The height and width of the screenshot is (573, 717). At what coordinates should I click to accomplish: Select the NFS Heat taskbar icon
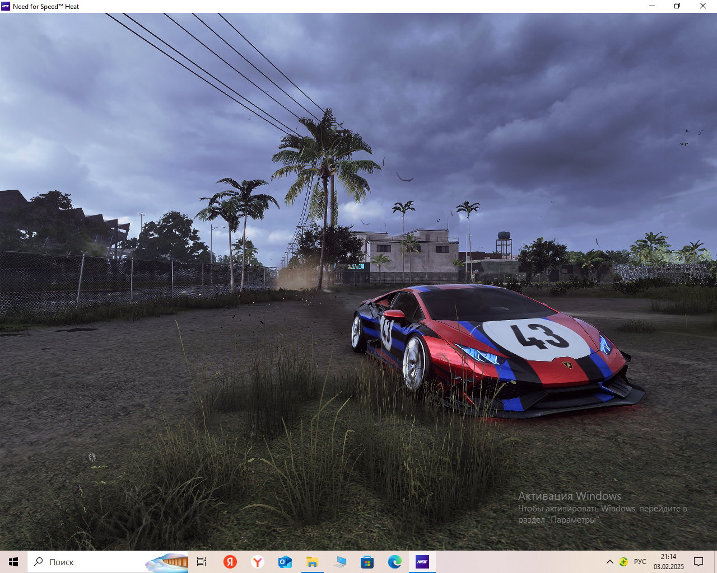point(422,562)
